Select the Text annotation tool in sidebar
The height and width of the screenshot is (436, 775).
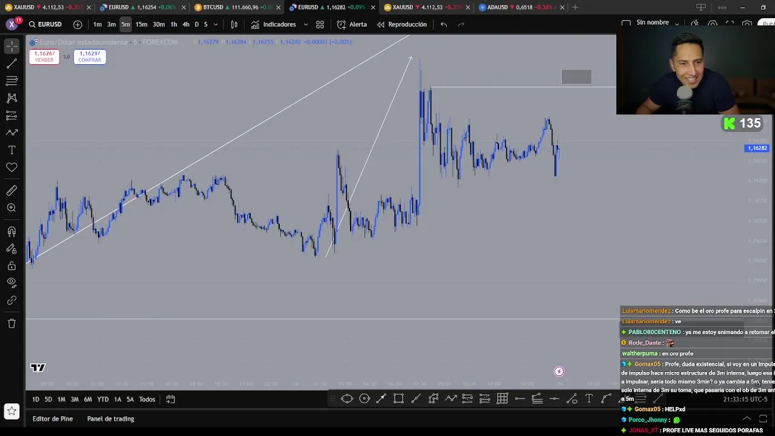[12, 150]
